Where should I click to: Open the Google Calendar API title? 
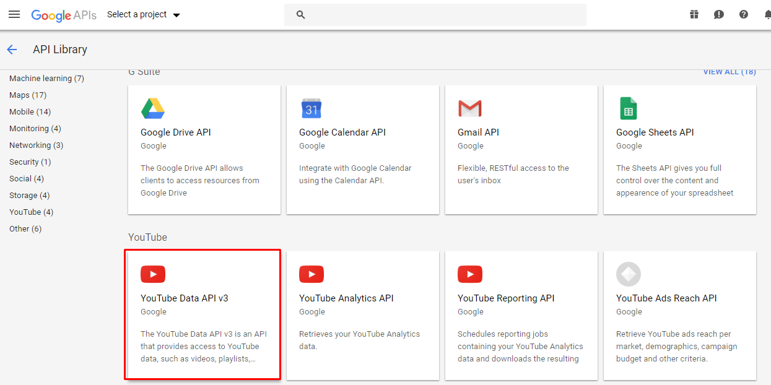[x=342, y=132]
